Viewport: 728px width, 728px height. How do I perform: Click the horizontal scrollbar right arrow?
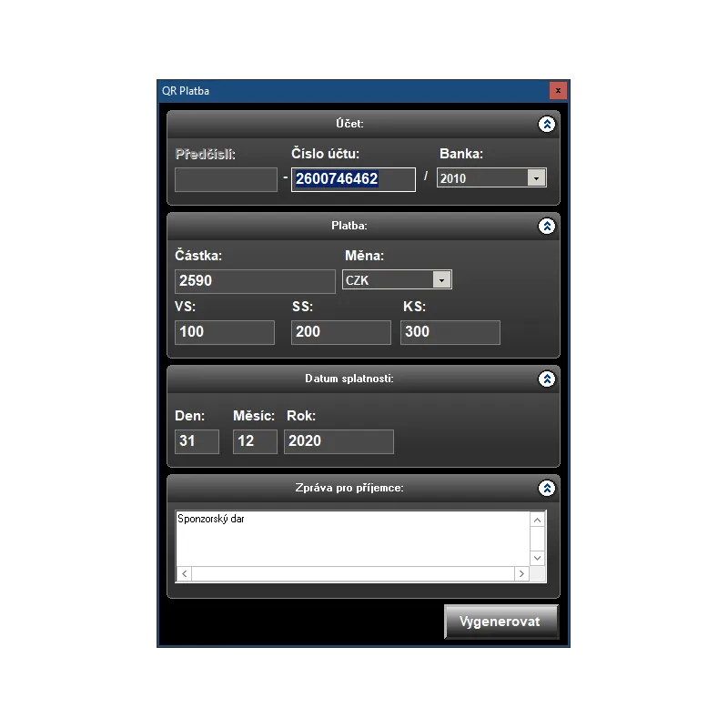(521, 574)
